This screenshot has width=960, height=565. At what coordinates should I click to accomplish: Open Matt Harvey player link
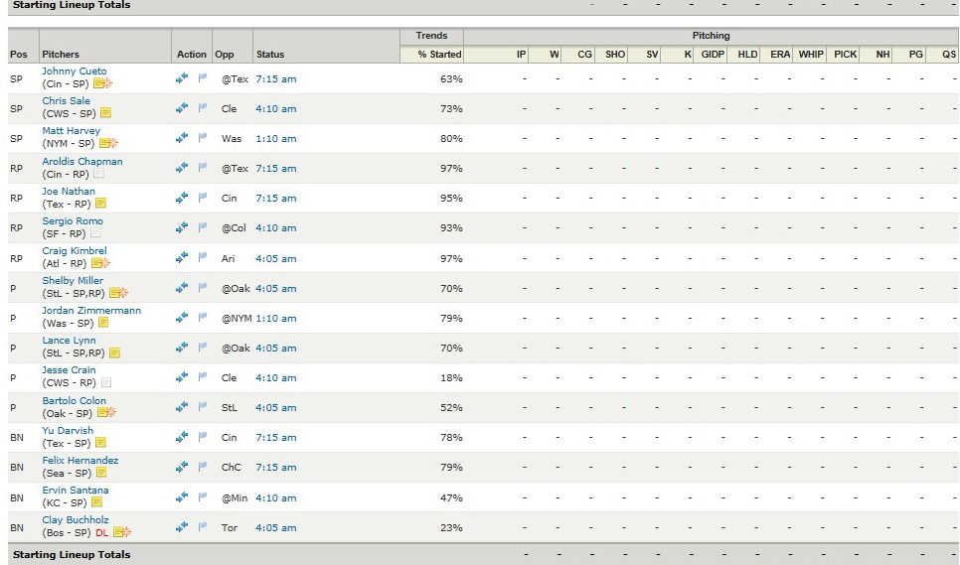pyautogui.click(x=71, y=130)
